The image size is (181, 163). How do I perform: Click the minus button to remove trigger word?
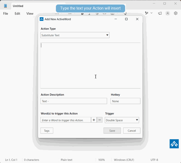pyautogui.click(x=100, y=120)
